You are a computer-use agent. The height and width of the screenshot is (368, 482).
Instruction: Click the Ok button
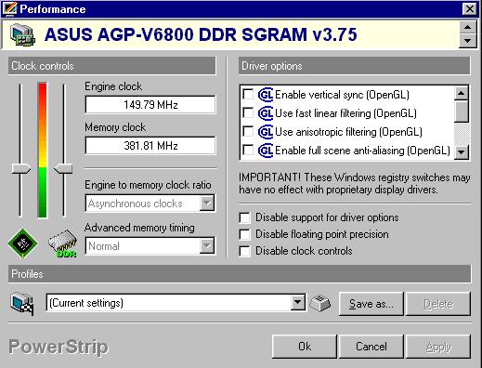tap(305, 347)
